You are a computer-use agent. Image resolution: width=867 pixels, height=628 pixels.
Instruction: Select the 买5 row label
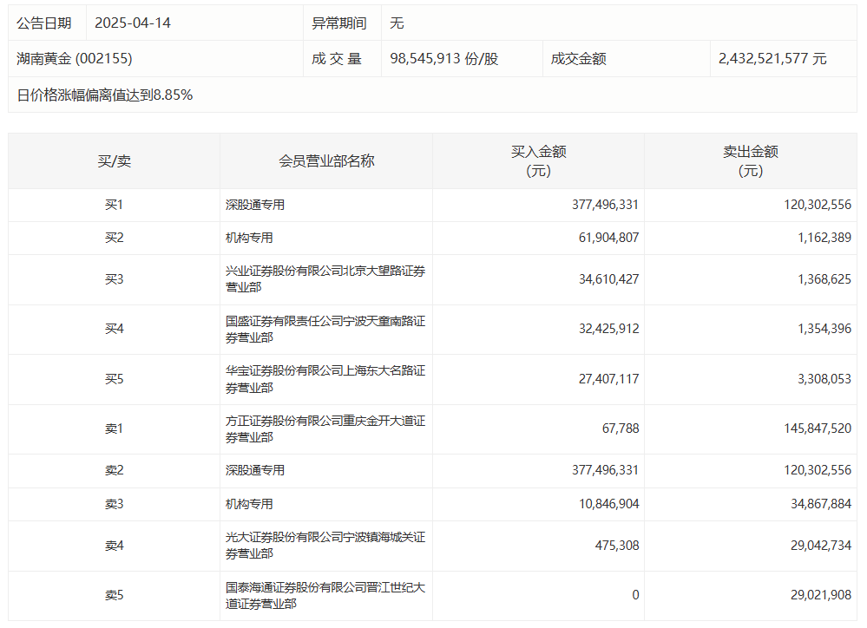115,380
